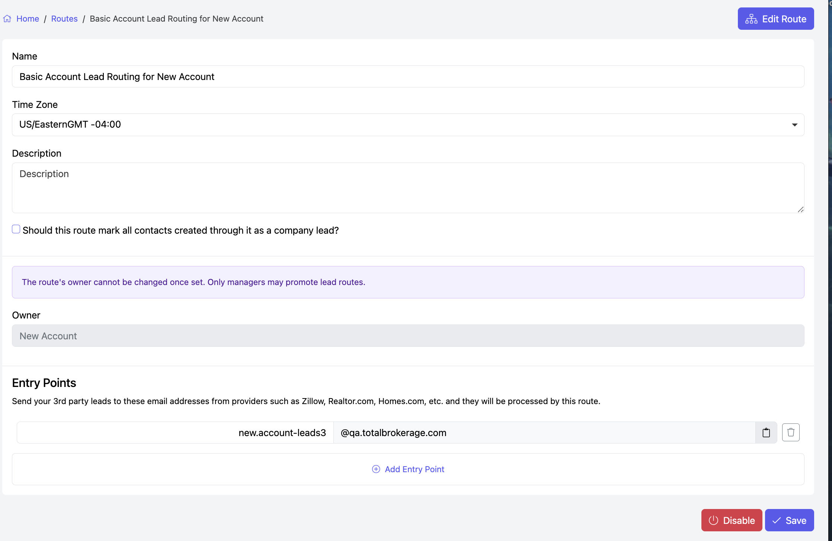The width and height of the screenshot is (832, 541).
Task: Click the power icon on Disable button
Action: pyautogui.click(x=713, y=520)
